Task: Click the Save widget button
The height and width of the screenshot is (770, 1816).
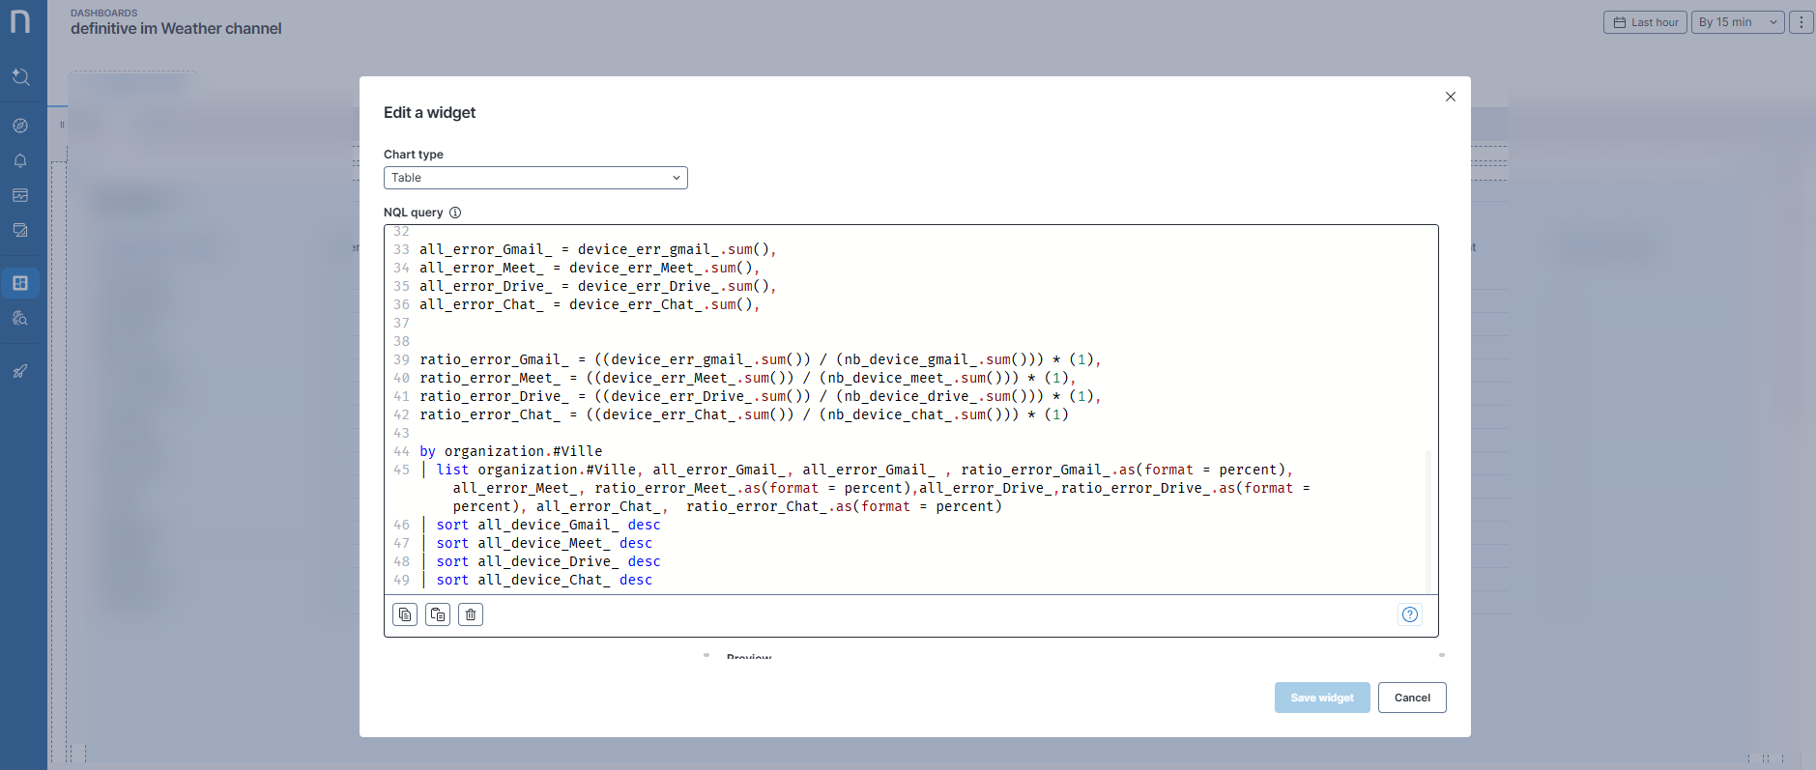Action: pyautogui.click(x=1322, y=698)
